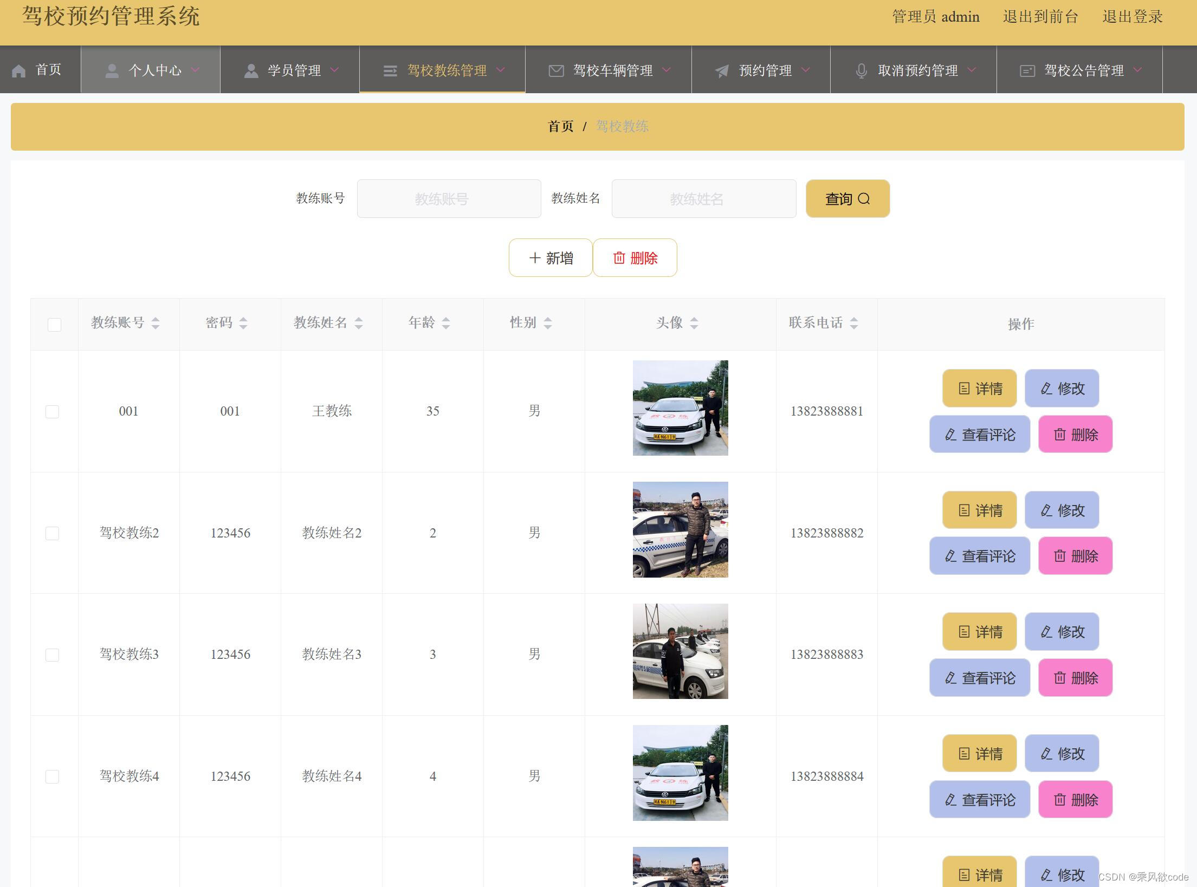Click the card icon for 驾校公告管理
The image size is (1197, 887).
coord(1027,71)
